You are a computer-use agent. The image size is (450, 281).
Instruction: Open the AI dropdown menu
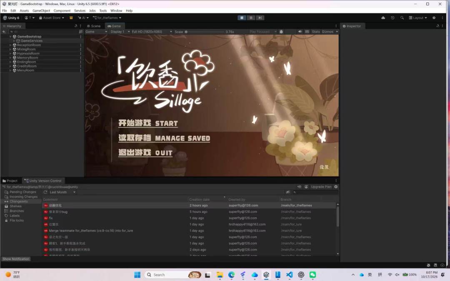click(x=83, y=18)
